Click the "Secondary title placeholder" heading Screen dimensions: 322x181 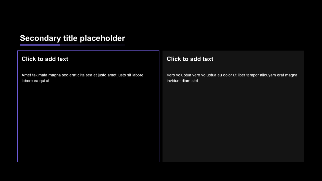tap(72, 38)
